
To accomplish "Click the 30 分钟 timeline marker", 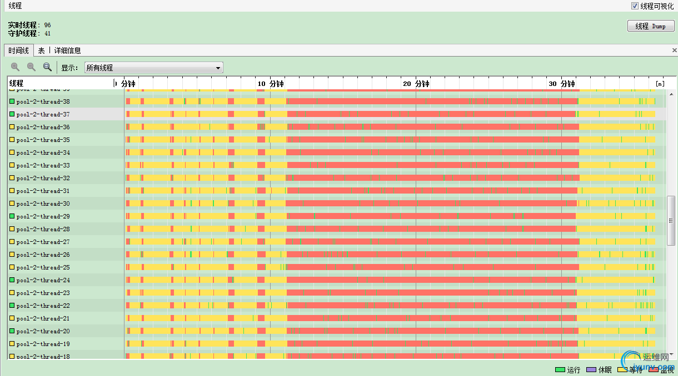I will pos(561,84).
